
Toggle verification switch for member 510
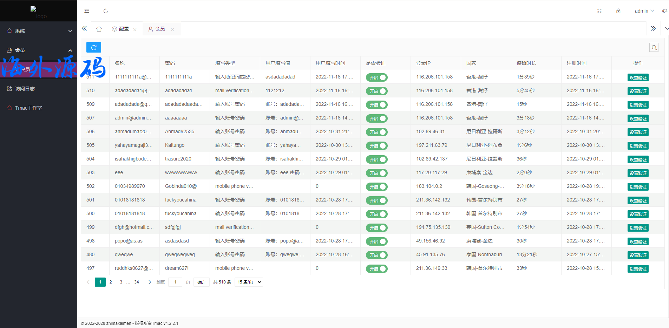pyautogui.click(x=376, y=91)
